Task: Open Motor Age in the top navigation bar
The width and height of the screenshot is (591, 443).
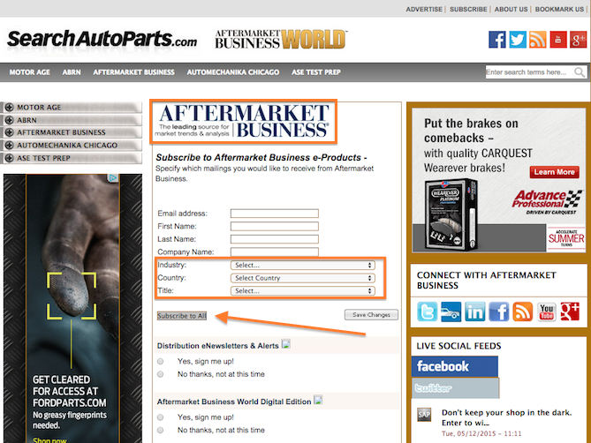Action: 29,71
